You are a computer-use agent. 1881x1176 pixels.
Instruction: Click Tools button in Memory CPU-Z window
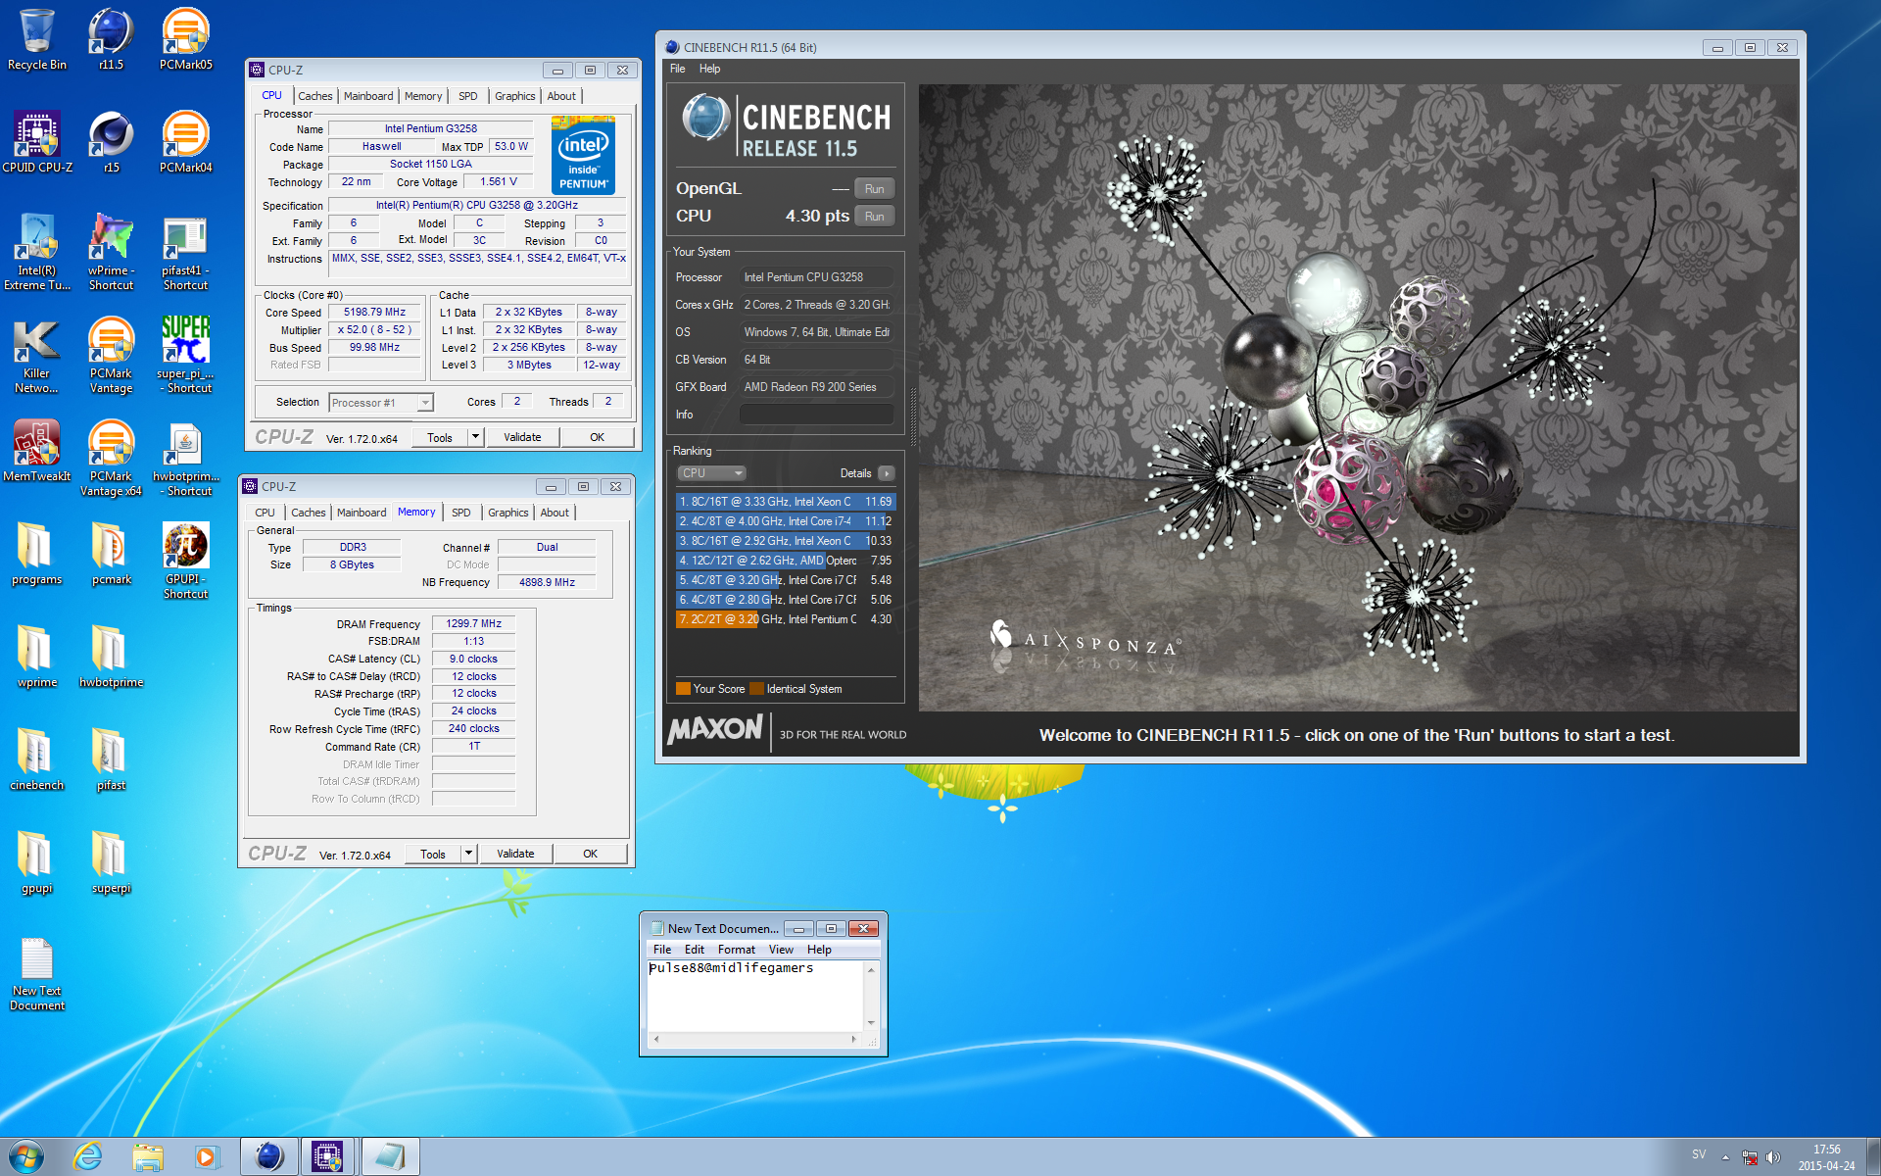(x=433, y=854)
